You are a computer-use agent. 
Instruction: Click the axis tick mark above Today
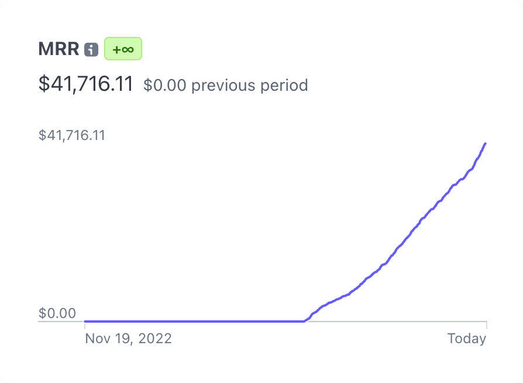[486, 325]
